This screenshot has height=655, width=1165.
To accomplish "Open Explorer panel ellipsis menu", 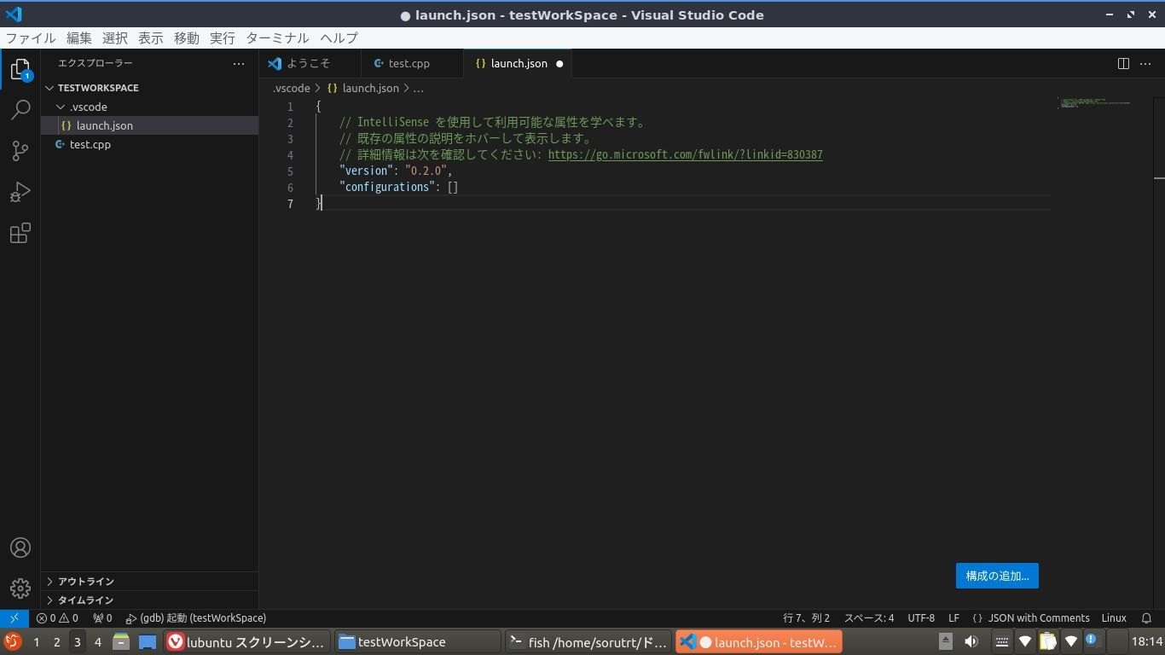I will (239, 63).
